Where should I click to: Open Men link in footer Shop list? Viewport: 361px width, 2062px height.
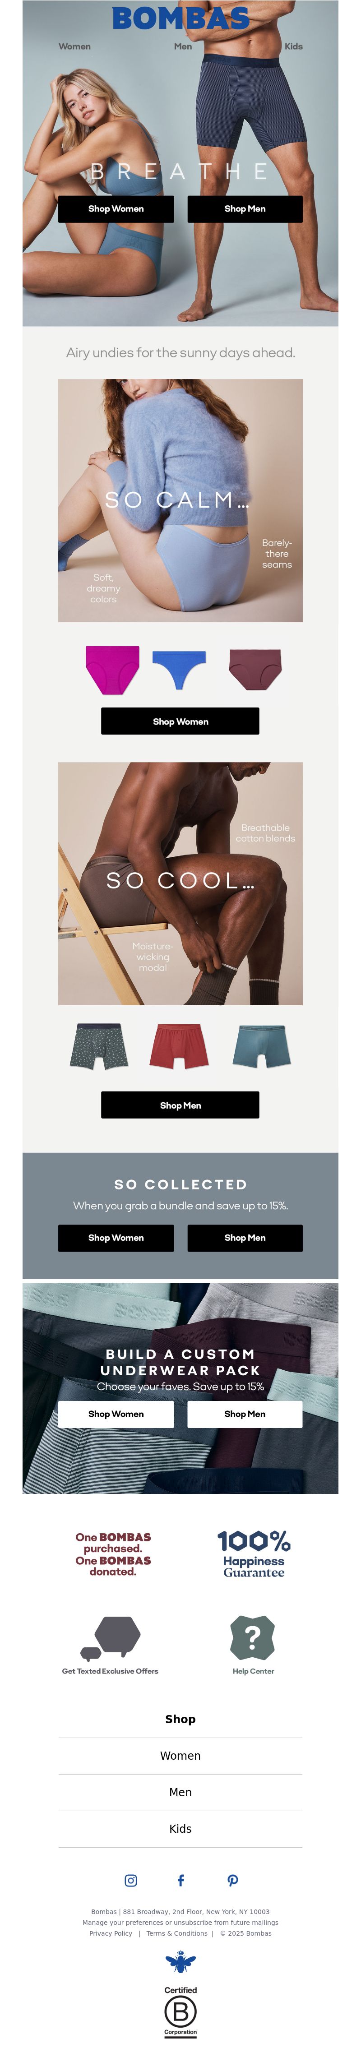(x=180, y=1792)
